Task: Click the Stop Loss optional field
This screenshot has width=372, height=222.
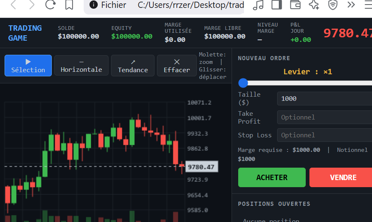Action: (324, 135)
